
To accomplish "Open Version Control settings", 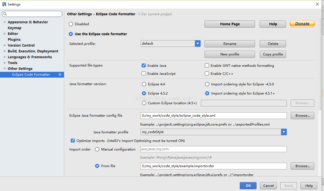I will (x=21, y=45).
